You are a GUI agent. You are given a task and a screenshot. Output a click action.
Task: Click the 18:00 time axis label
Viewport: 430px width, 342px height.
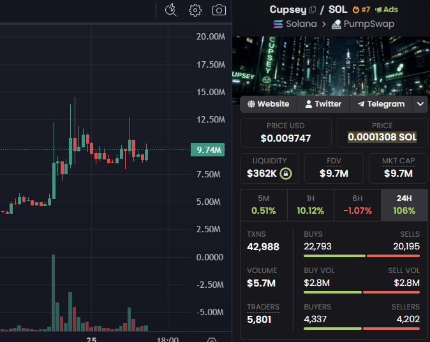168,339
